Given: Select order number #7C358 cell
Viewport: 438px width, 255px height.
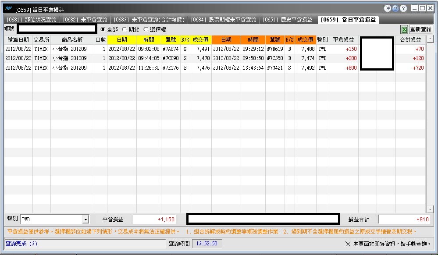Looking at the screenshot, I should (275, 58).
